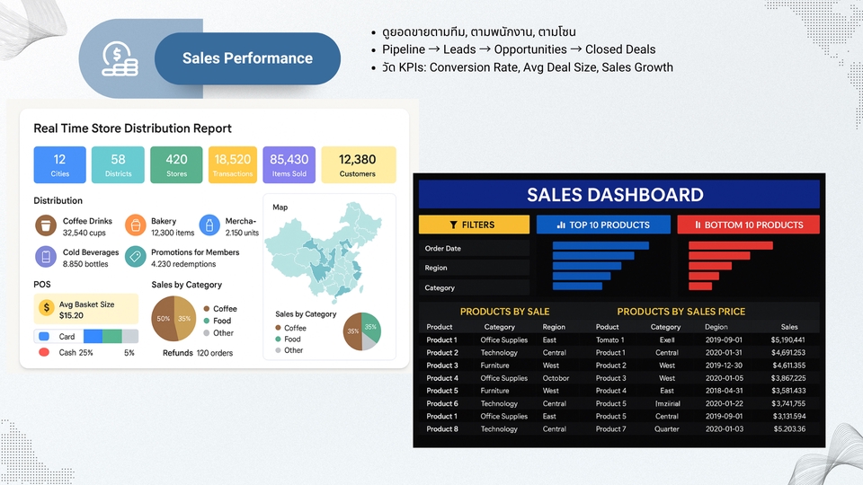Expand the Region filter
863x485 pixels.
pyautogui.click(x=475, y=268)
